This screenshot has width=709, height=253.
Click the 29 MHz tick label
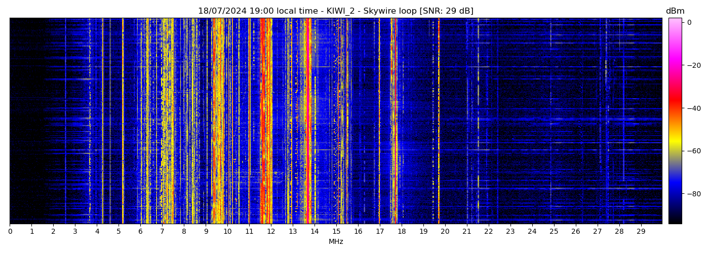pos(641,231)
